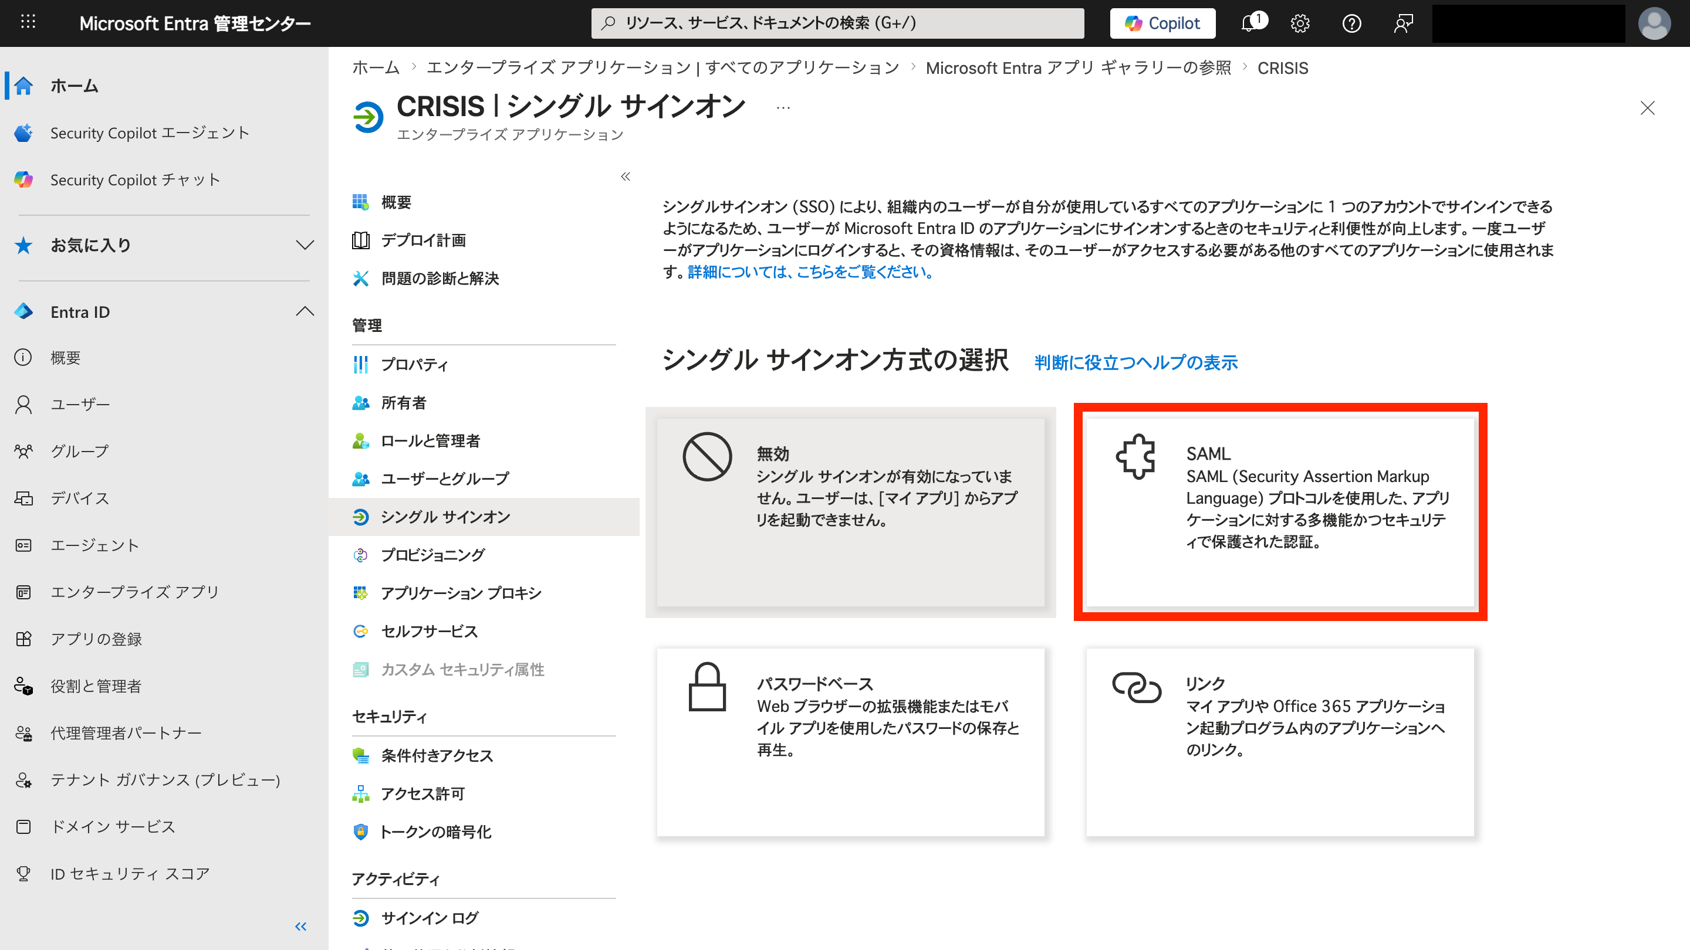This screenshot has height=950, width=1690.
Task: Click the サインイン ログ icon
Action: point(360,918)
